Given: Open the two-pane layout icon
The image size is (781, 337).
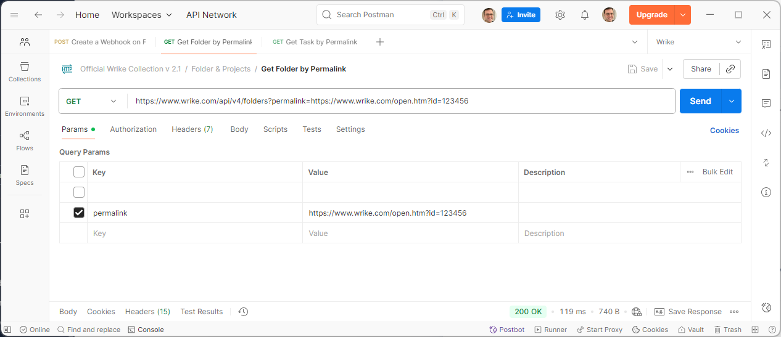Looking at the screenshot, I should (755, 330).
